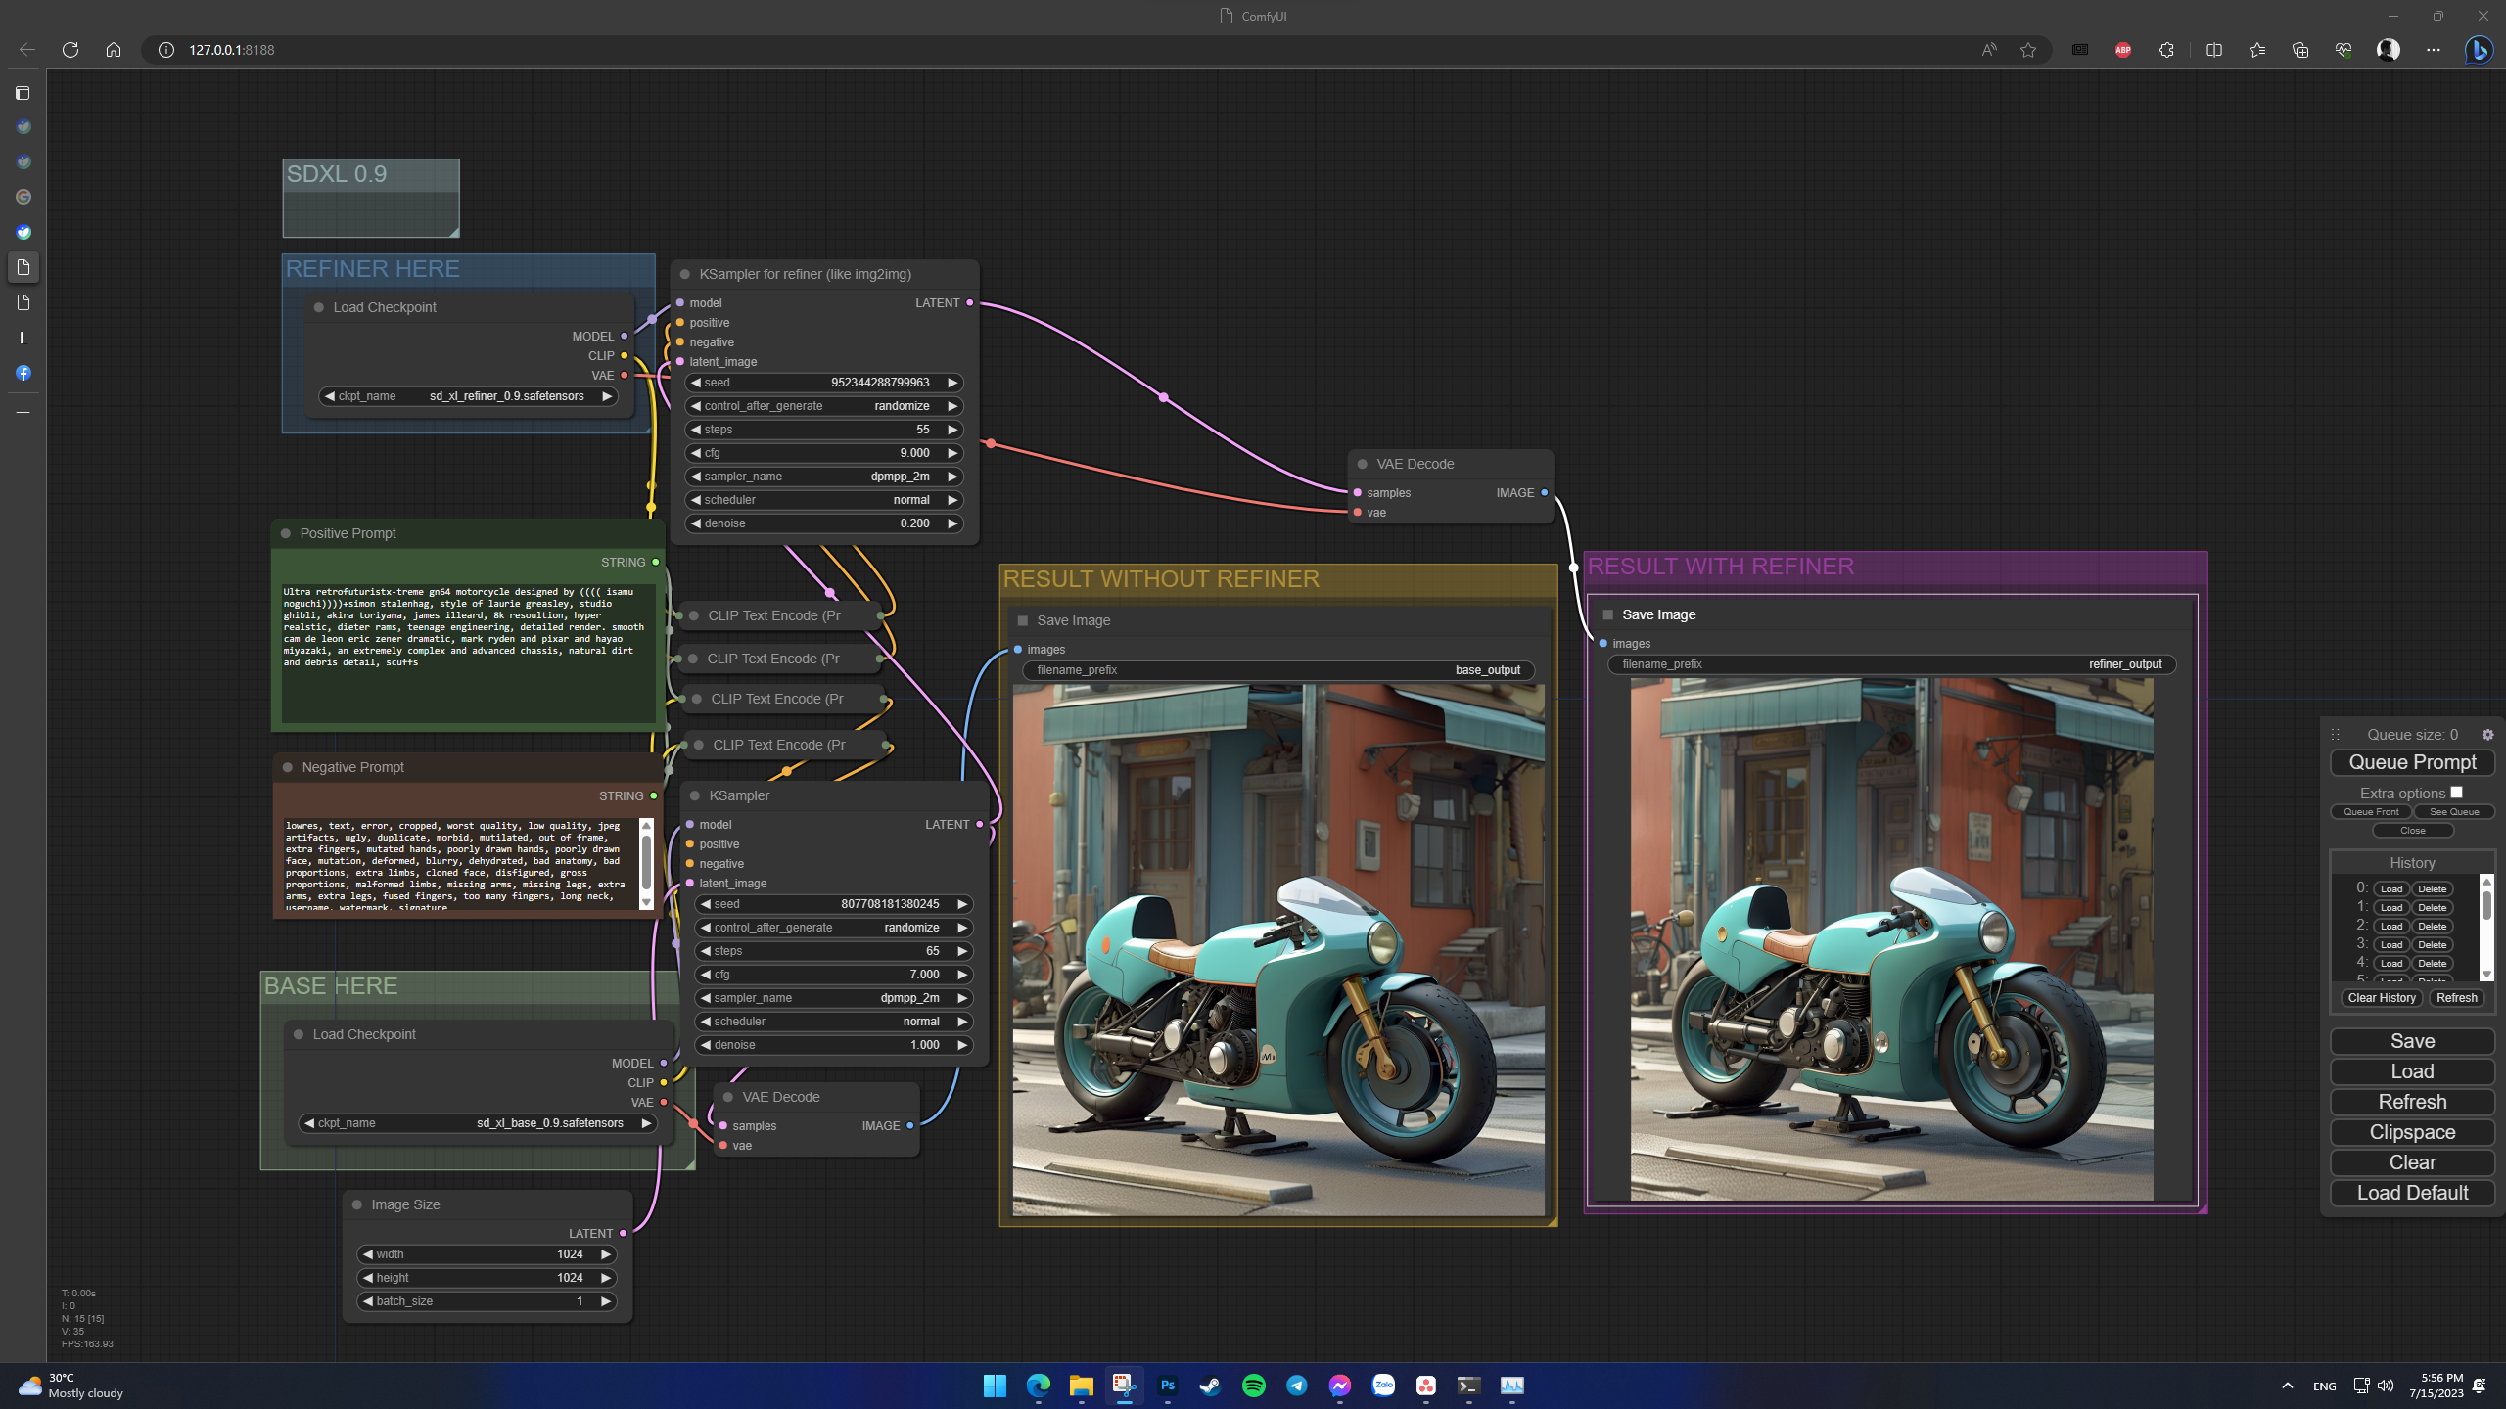This screenshot has width=2506, height=1409.
Task: Open the Windows Start menu
Action: click(x=995, y=1386)
